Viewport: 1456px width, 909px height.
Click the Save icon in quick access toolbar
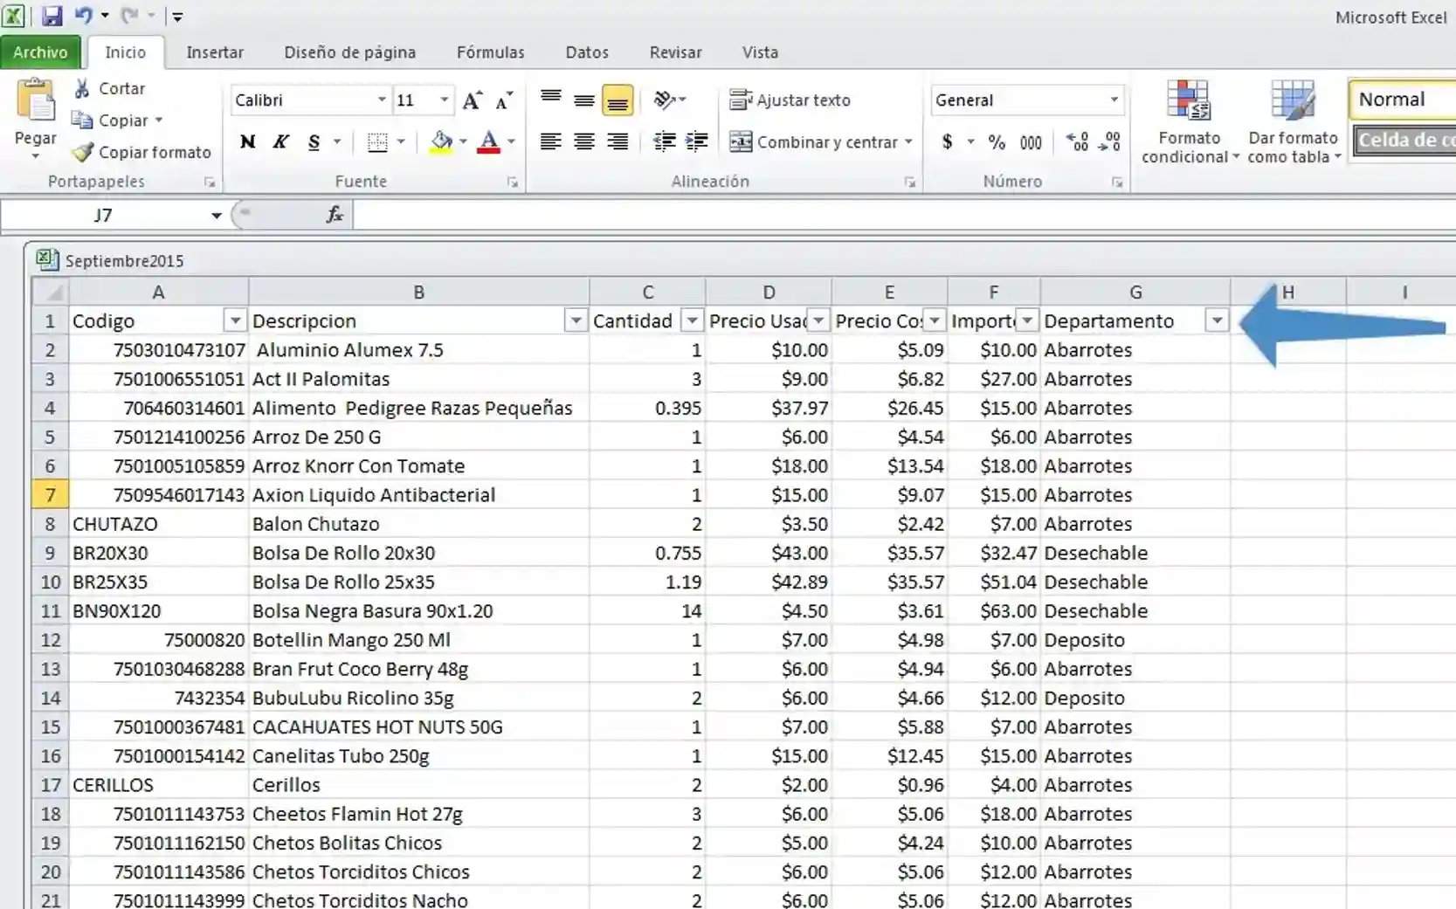pos(52,16)
